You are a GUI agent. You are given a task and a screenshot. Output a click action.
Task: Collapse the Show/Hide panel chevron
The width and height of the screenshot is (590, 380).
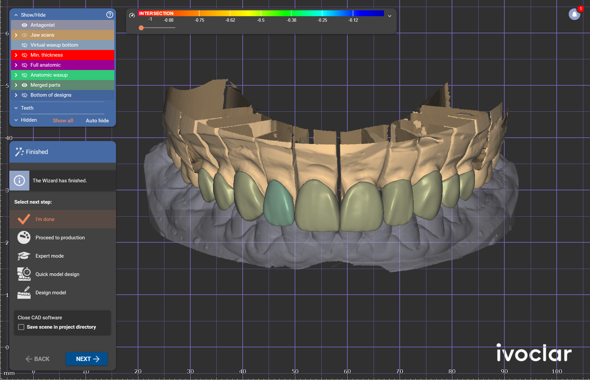click(x=16, y=15)
